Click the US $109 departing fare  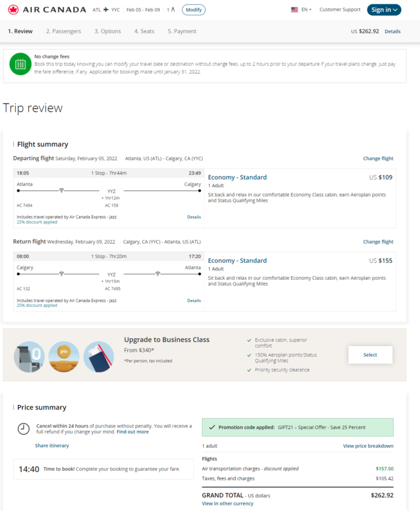pyautogui.click(x=381, y=177)
